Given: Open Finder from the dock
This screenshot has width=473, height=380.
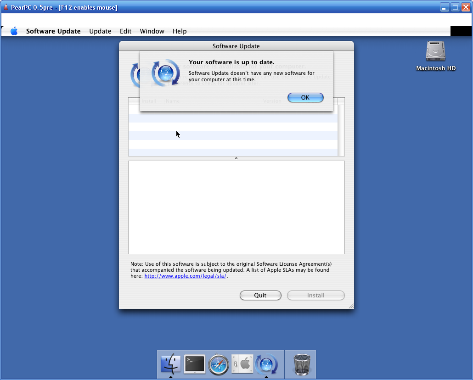Looking at the screenshot, I should tap(171, 364).
